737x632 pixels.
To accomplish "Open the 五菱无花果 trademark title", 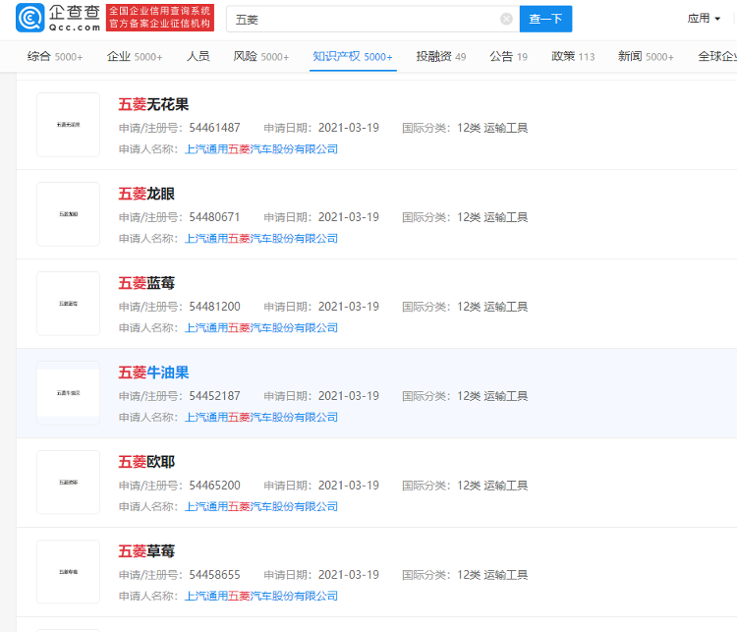I will (x=153, y=104).
